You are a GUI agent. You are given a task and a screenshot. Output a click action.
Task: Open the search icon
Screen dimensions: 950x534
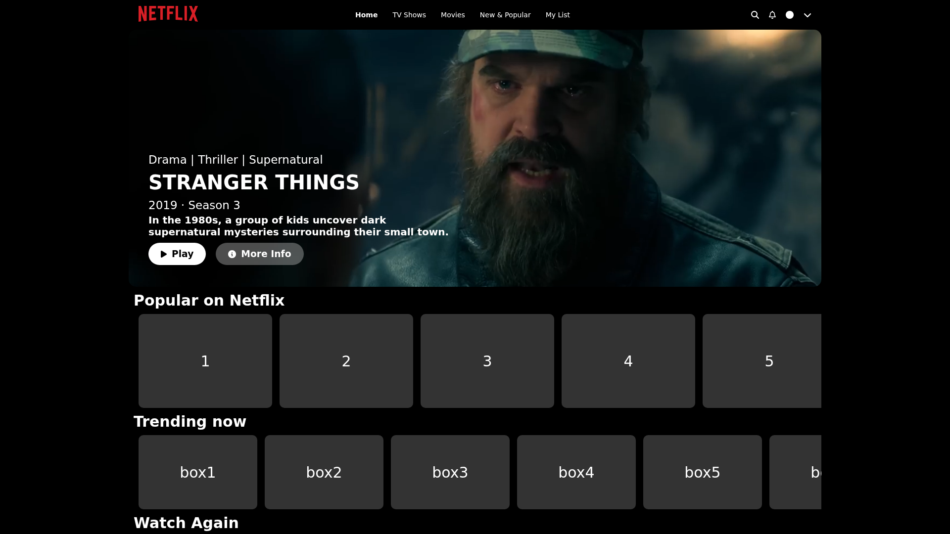755,15
